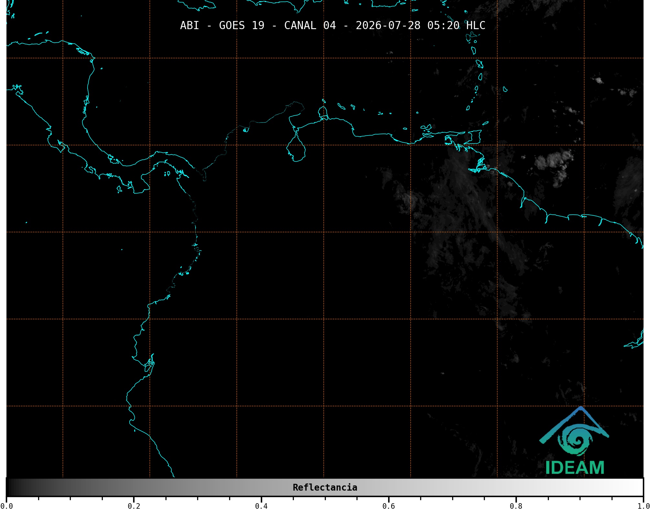
Task: Click the IDEAM logo
Action: click(574, 440)
